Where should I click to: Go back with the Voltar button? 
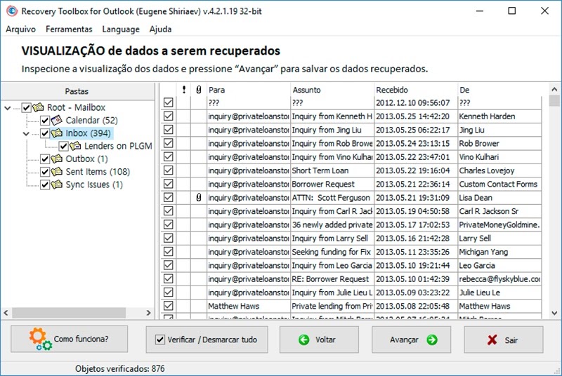point(319,340)
